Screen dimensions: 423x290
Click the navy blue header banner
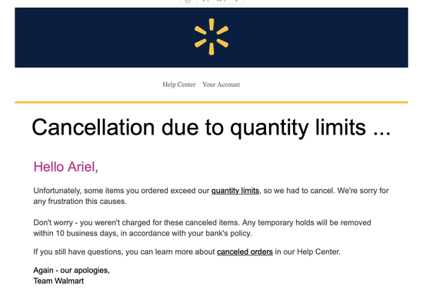[211, 38]
